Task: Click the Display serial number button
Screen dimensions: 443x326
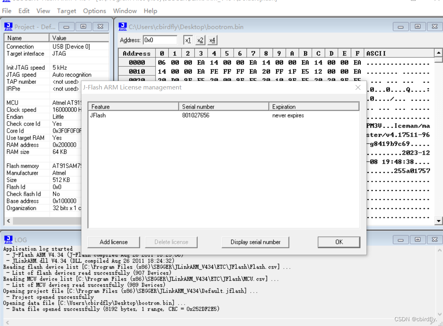Action: (255, 242)
